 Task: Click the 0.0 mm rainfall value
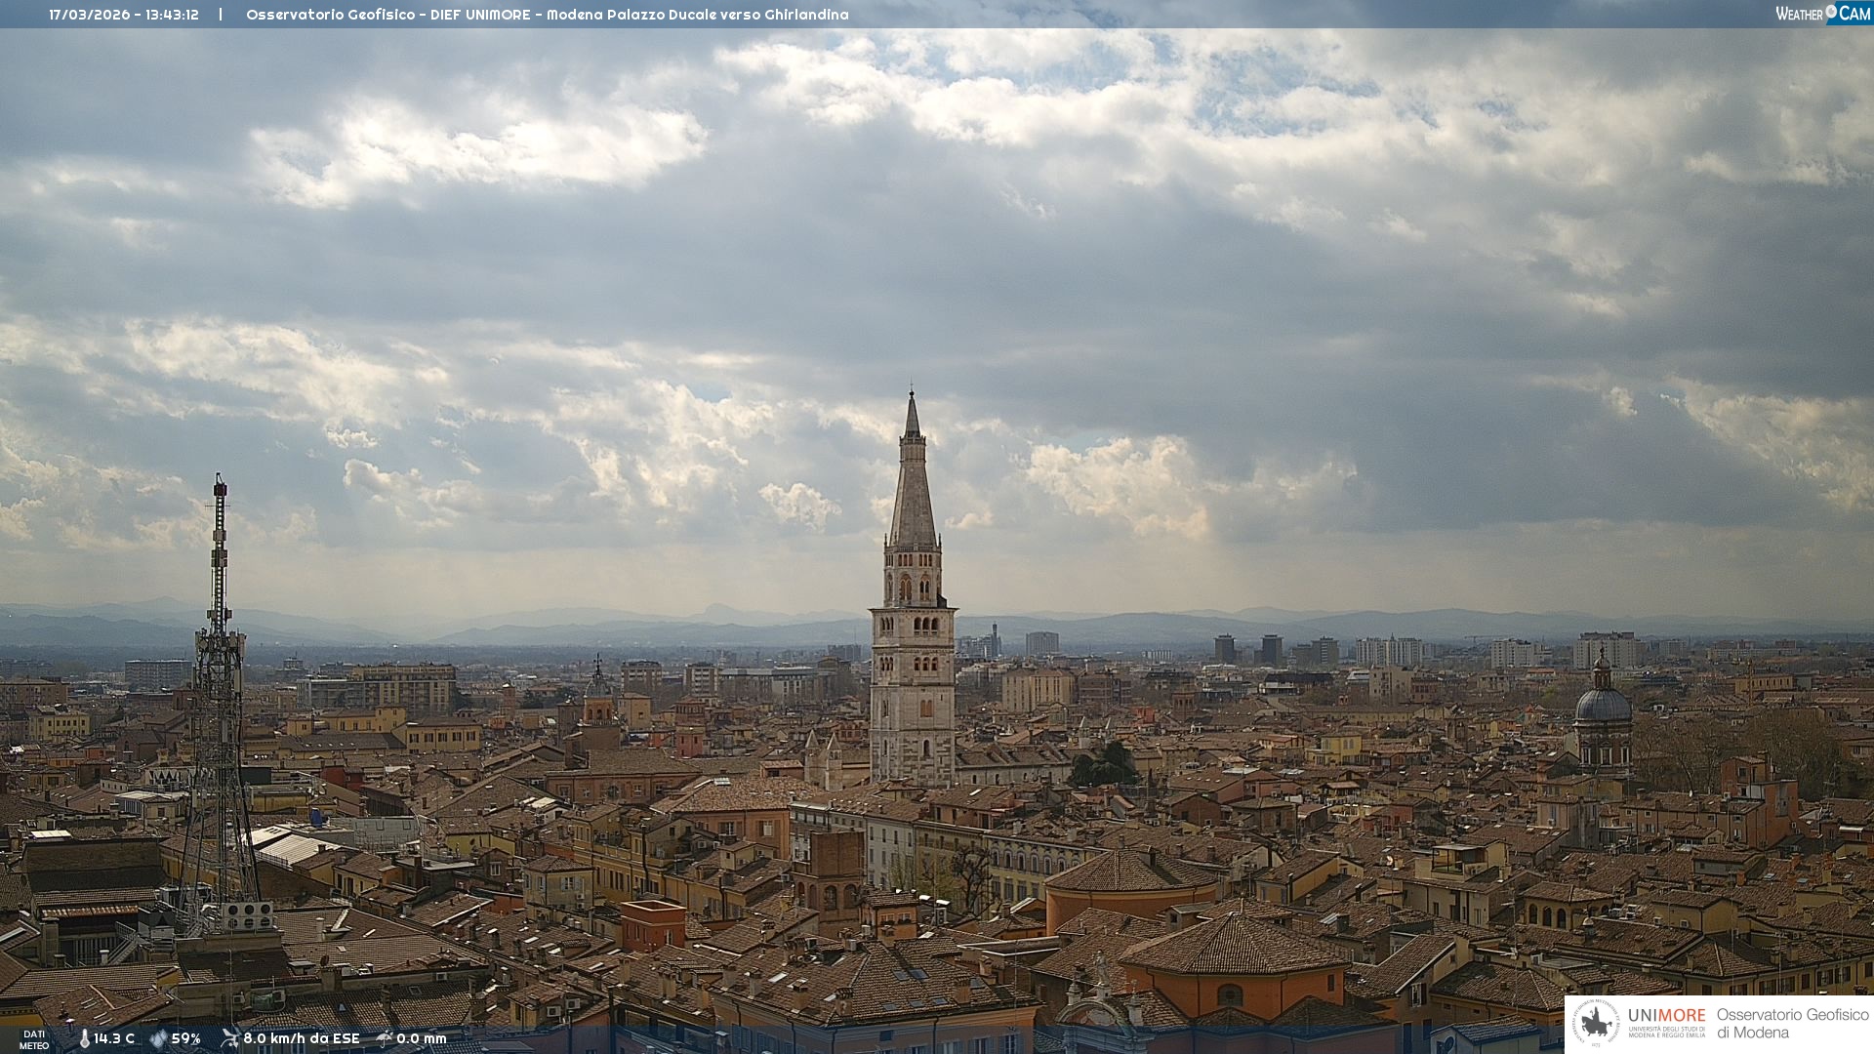pyautogui.click(x=421, y=1038)
